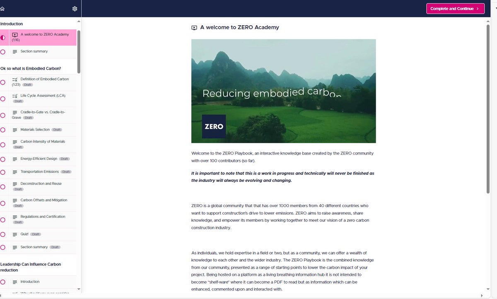Click Introduction section heading
Screen dimensions: 497x299
click(x=12, y=24)
